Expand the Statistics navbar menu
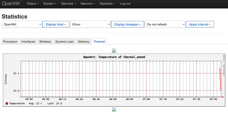Viewport: 228px width, 123px height. pyautogui.click(x=107, y=4)
